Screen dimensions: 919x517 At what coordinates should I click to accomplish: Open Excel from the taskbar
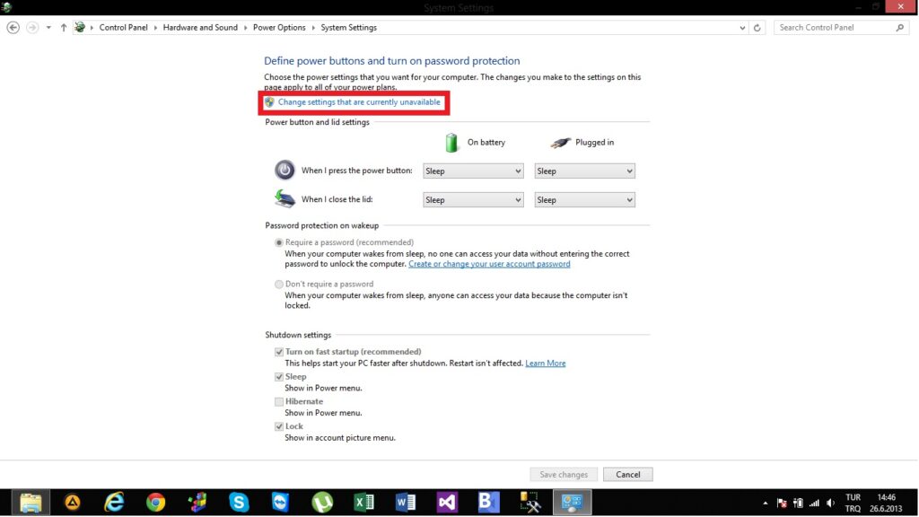(363, 503)
